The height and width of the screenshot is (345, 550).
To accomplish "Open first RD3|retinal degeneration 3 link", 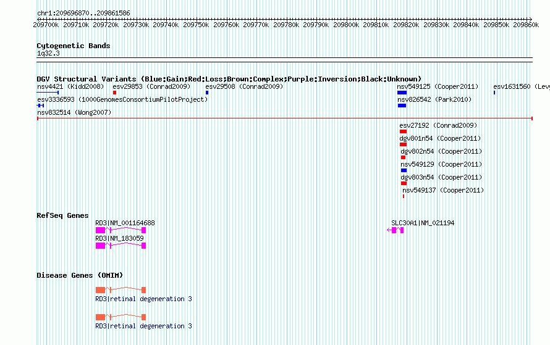I will click(143, 299).
